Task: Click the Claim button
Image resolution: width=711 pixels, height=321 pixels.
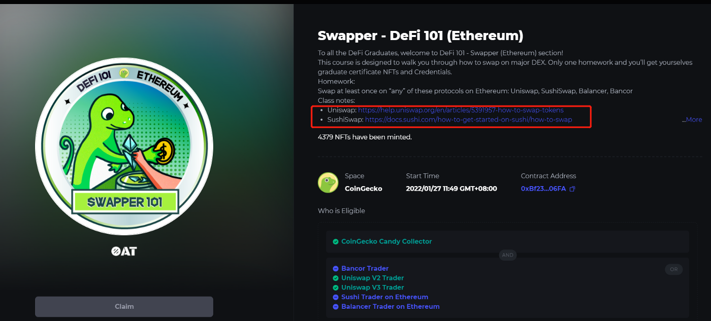Action: click(124, 306)
